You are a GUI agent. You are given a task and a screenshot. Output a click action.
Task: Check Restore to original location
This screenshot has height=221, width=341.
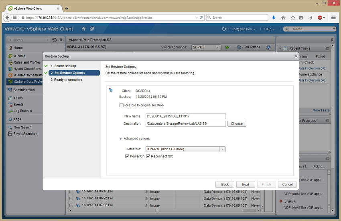click(x=121, y=105)
